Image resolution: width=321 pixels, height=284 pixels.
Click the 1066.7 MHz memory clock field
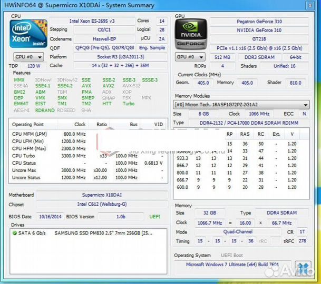tap(210, 222)
